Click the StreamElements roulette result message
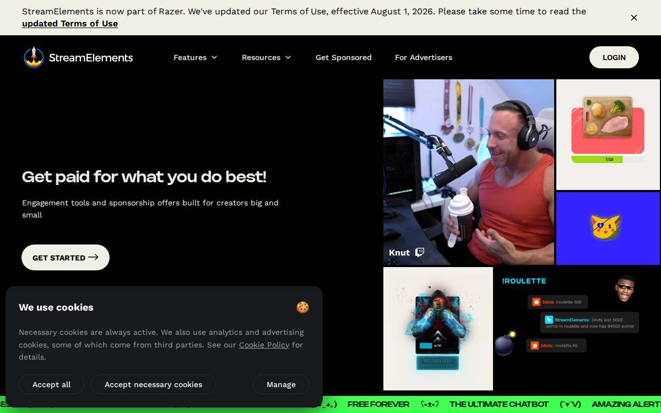661x413 pixels. (x=590, y=323)
